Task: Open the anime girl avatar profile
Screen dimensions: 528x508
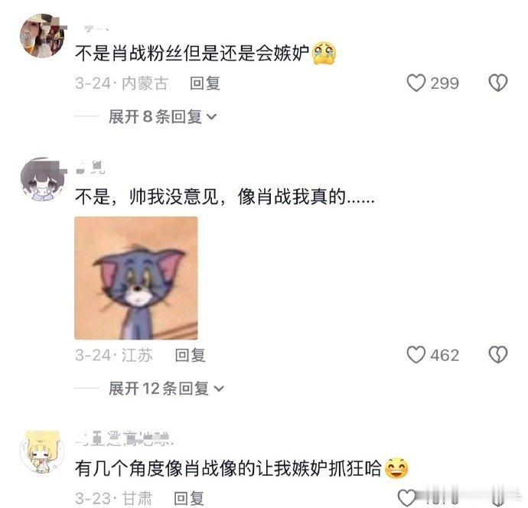Action: pyautogui.click(x=42, y=179)
